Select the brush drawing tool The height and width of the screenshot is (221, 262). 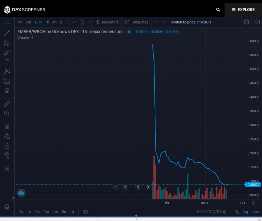[7, 52]
